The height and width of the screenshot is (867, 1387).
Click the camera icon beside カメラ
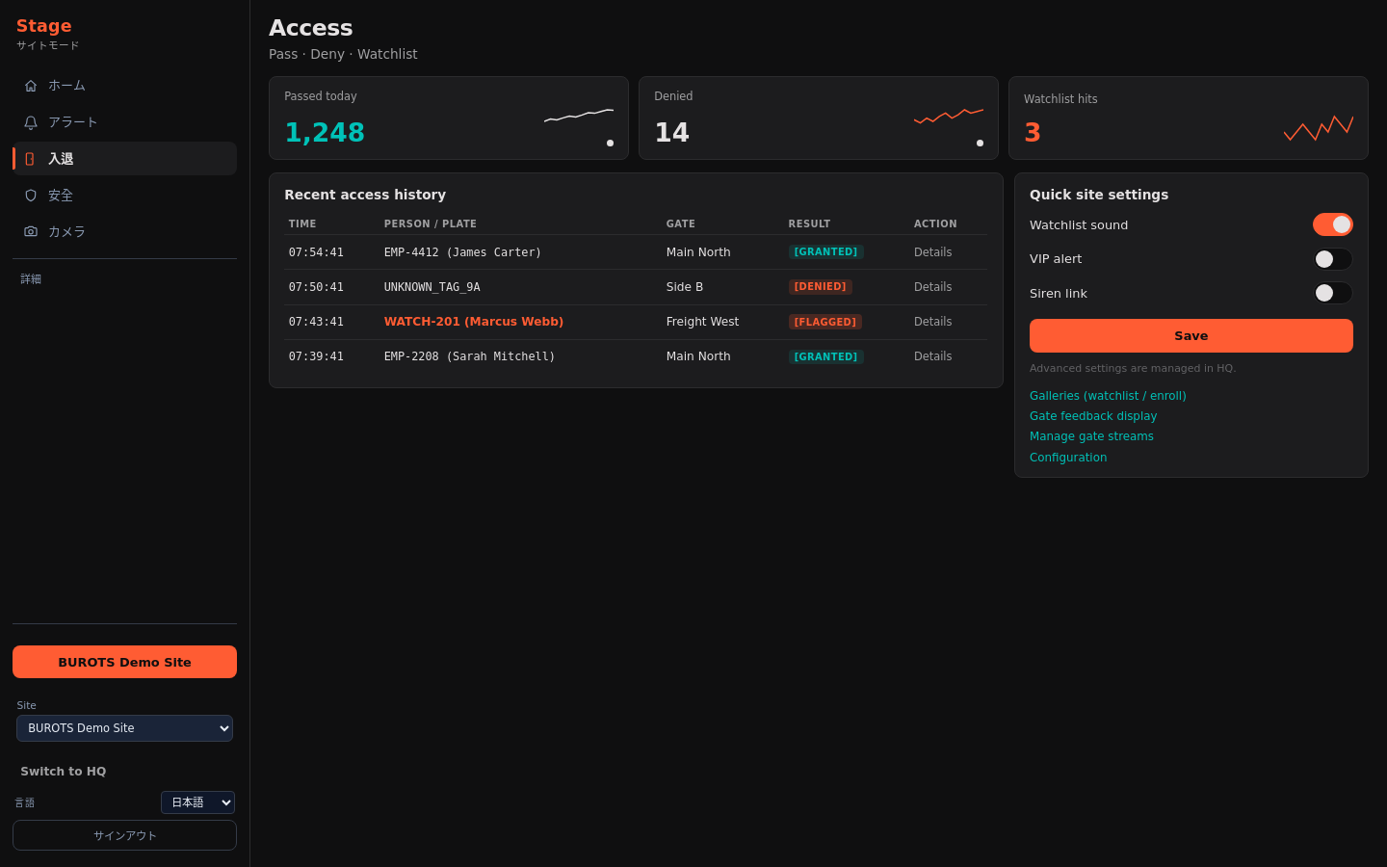[31, 232]
